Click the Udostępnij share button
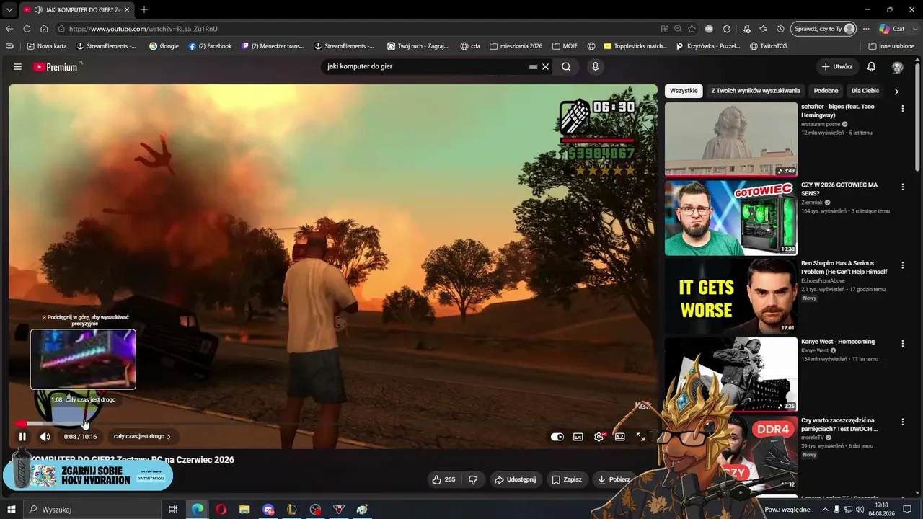This screenshot has width=923, height=519. (515, 479)
